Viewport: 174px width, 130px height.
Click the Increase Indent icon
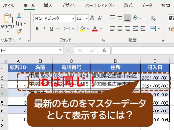tap(143, 29)
